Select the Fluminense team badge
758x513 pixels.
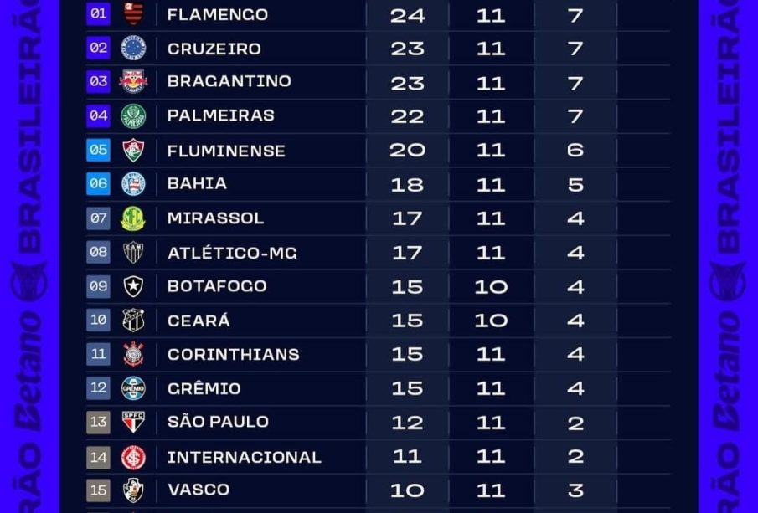tap(133, 151)
